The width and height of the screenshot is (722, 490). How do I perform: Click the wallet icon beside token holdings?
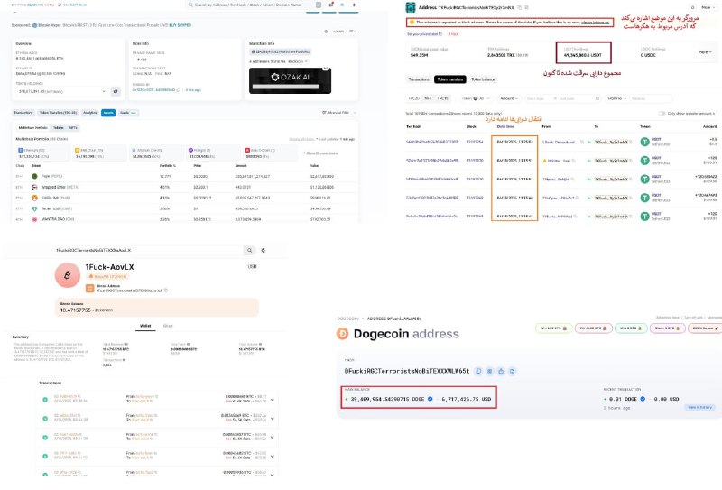pos(116,92)
